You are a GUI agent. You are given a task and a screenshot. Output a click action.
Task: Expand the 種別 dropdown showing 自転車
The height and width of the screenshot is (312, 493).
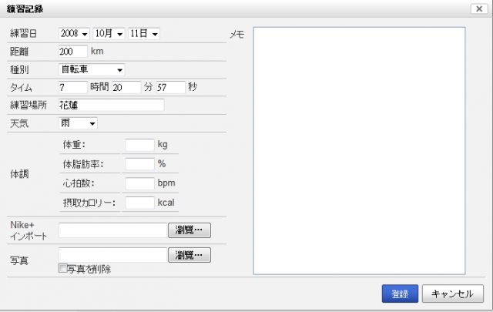92,70
